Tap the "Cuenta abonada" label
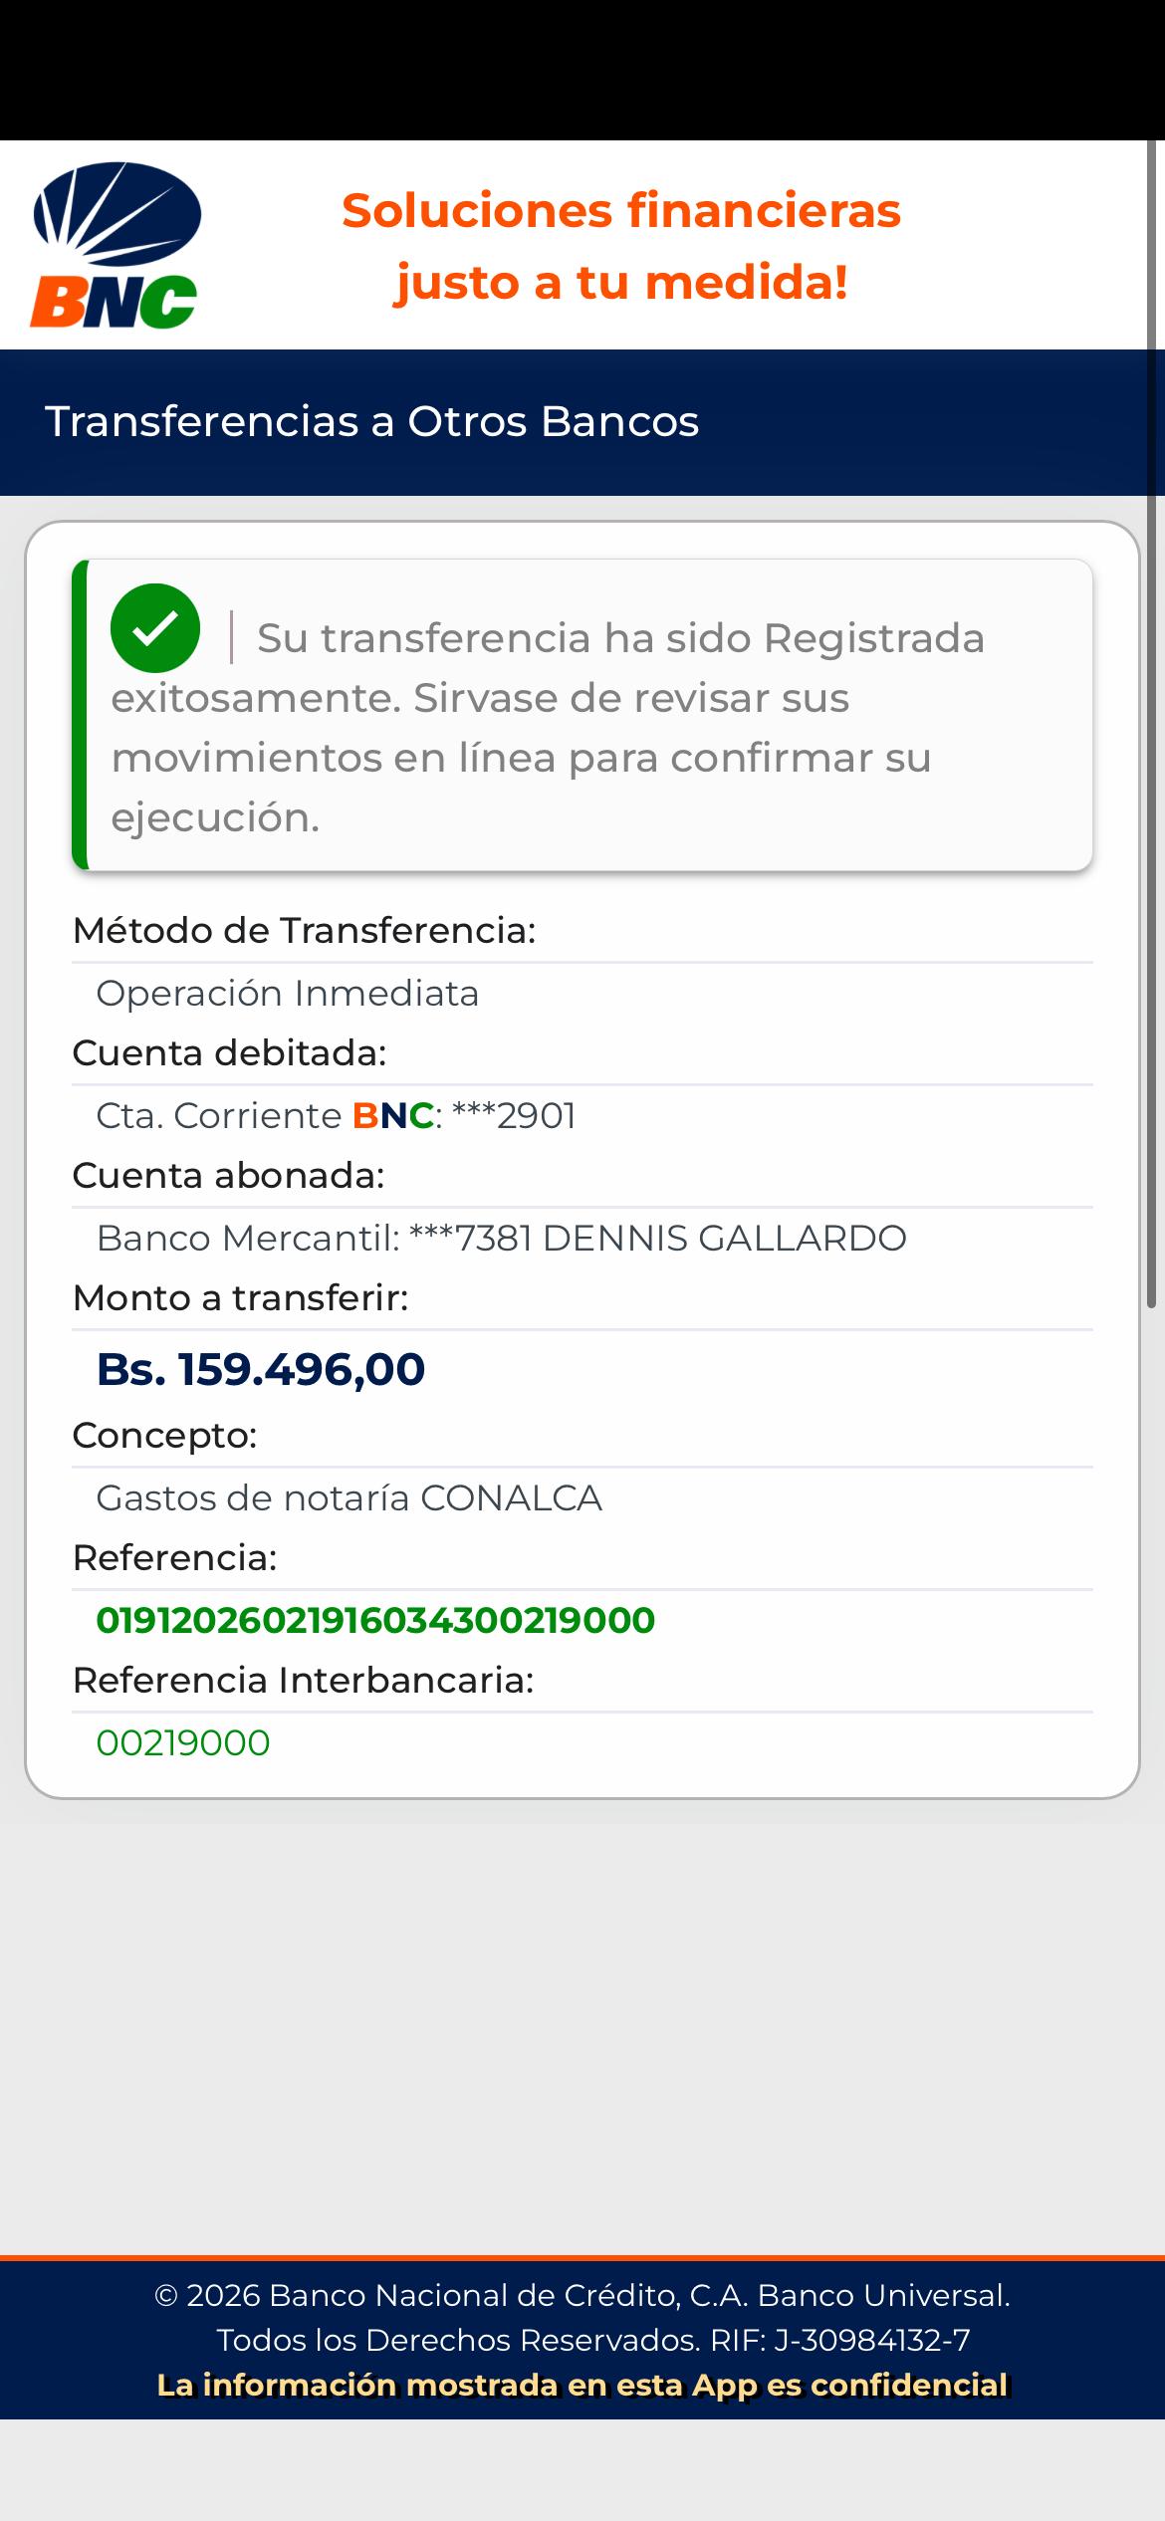Image resolution: width=1165 pixels, height=2521 pixels. click(228, 1176)
